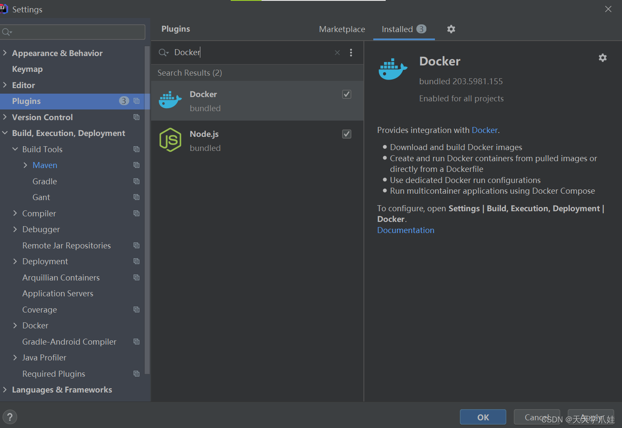Screen dimensions: 622x428
Task: Open Application Servers settings
Action: click(x=58, y=293)
